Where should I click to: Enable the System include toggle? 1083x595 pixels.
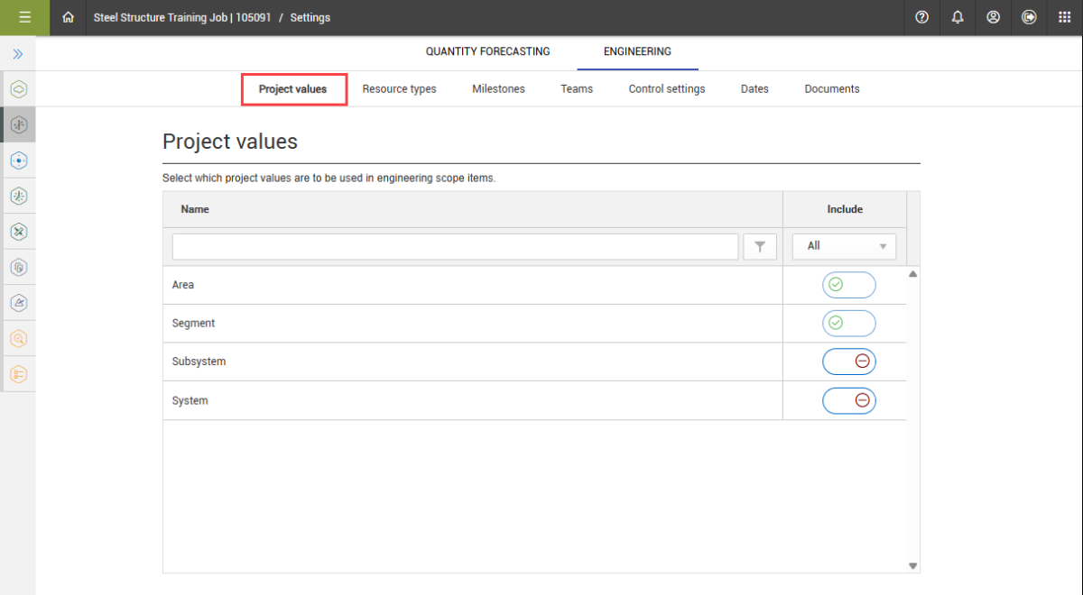coord(848,400)
